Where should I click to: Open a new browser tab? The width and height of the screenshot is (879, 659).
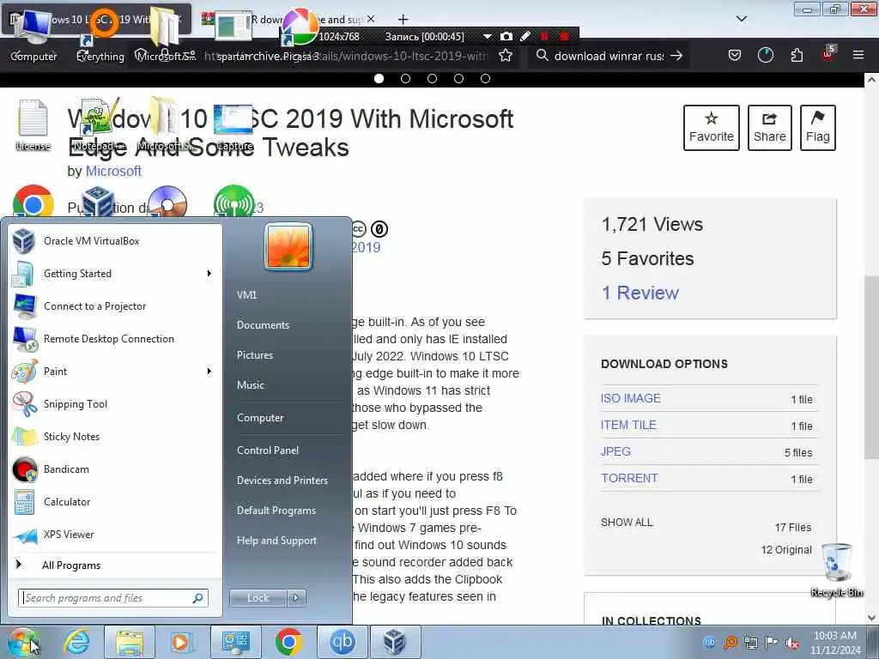tap(403, 20)
